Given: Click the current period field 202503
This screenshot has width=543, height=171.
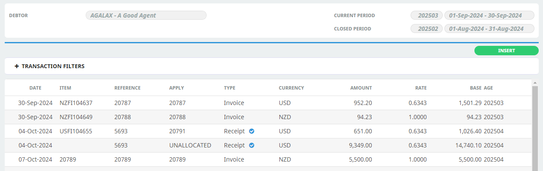Looking at the screenshot, I should [x=426, y=15].
